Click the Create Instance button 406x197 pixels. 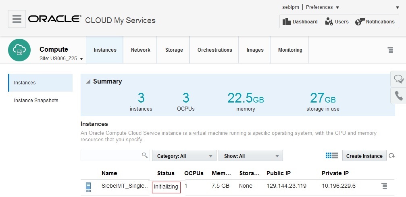(x=364, y=156)
